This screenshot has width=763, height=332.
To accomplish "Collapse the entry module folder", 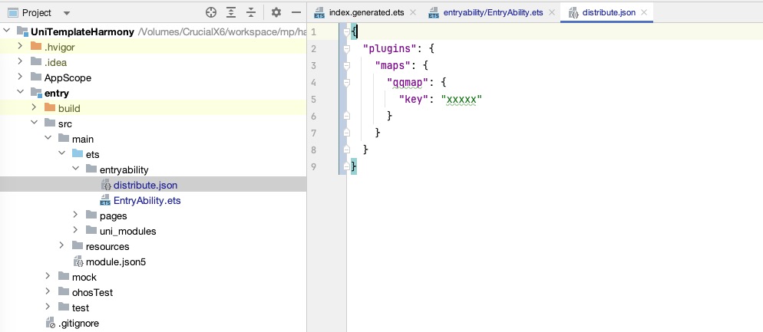I will 20,93.
